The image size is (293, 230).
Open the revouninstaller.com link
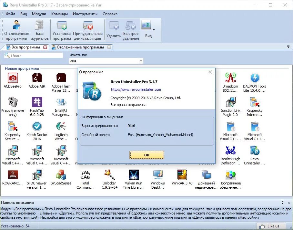pyautogui.click(x=136, y=89)
